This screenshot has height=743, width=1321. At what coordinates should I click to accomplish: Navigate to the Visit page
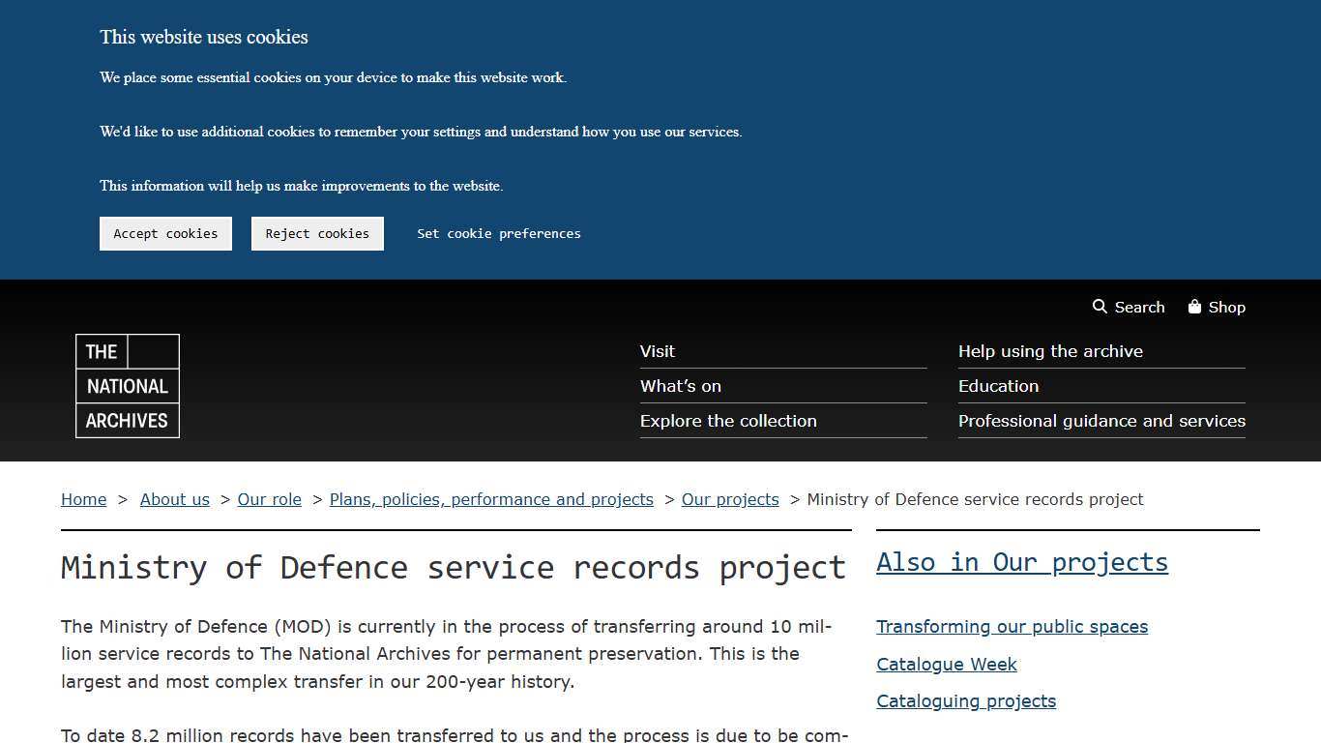click(657, 351)
